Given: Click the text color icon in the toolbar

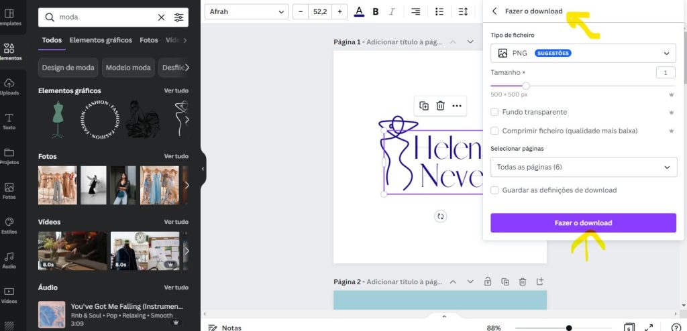Looking at the screenshot, I should tap(359, 11).
